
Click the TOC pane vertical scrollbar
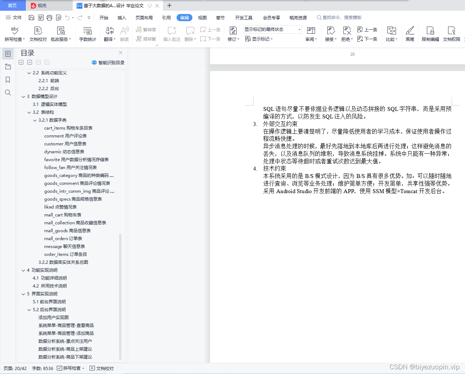120,296
